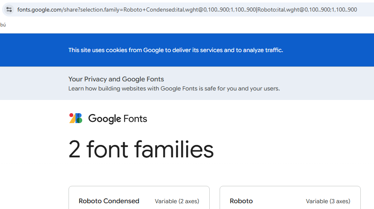Click the '2 font families' heading
374x209 pixels.
click(x=141, y=150)
